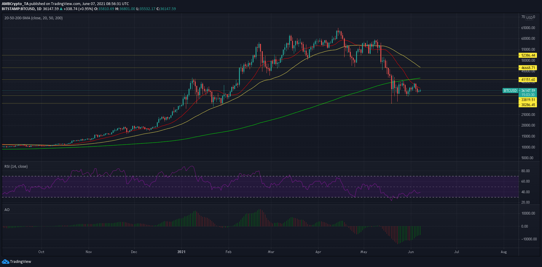Click the 36147.59 current price label on axis
This screenshot has height=267, width=542.
(528, 91)
